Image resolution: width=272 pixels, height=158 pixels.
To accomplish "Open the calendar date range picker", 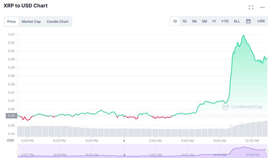I will click(x=248, y=21).
